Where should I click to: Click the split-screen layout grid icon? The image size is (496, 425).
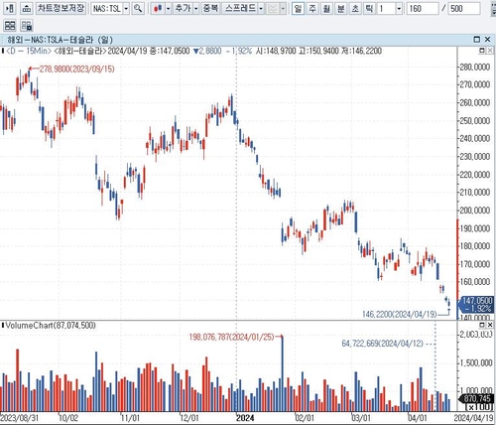[10, 25]
